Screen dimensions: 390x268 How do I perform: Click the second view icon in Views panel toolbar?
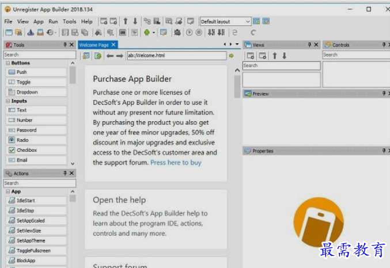[x=263, y=56]
